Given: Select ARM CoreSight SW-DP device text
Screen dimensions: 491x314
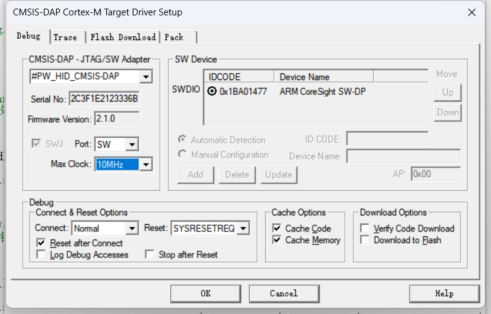Looking at the screenshot, I should tap(323, 92).
